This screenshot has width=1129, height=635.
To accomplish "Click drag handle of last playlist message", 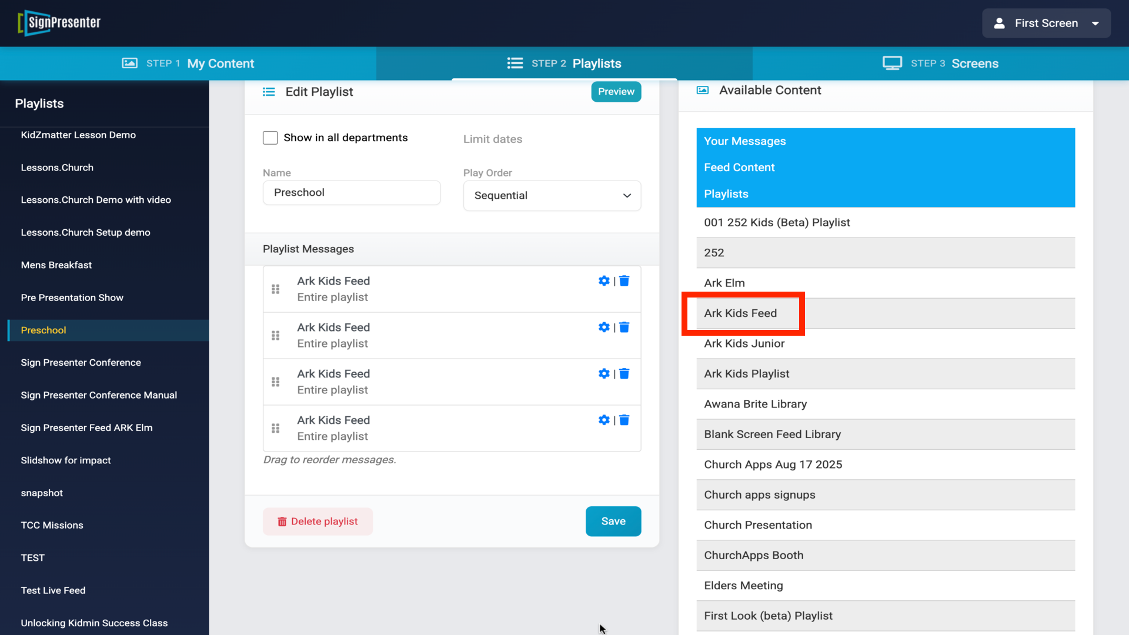I will tap(275, 429).
